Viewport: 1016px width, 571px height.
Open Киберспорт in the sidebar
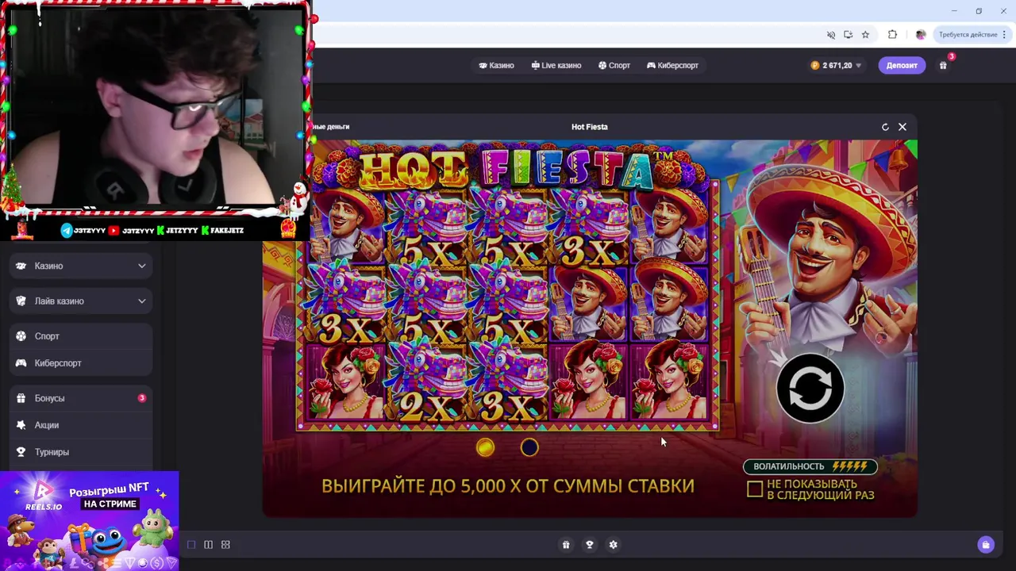[81, 363]
